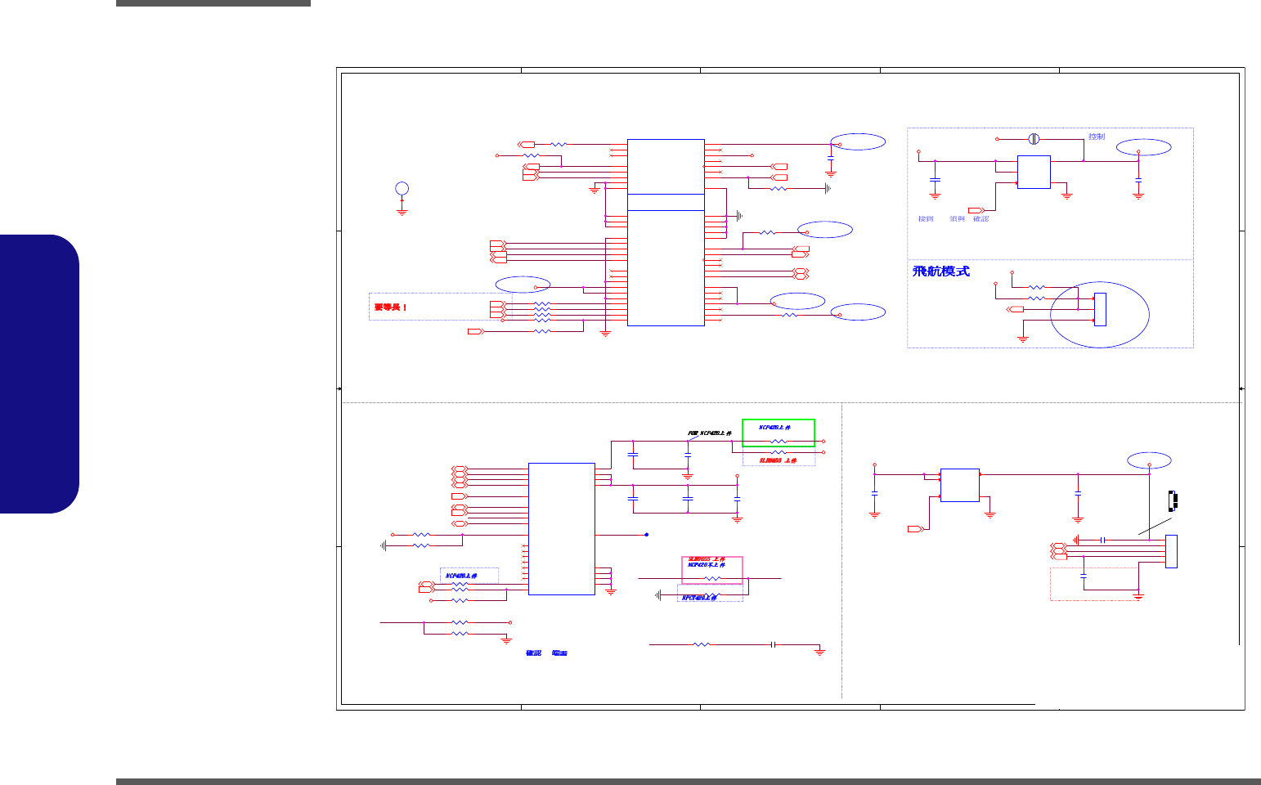This screenshot has width=1261, height=785.
Task: Click the FOR NCP420上件 annotation
Action: (711, 433)
